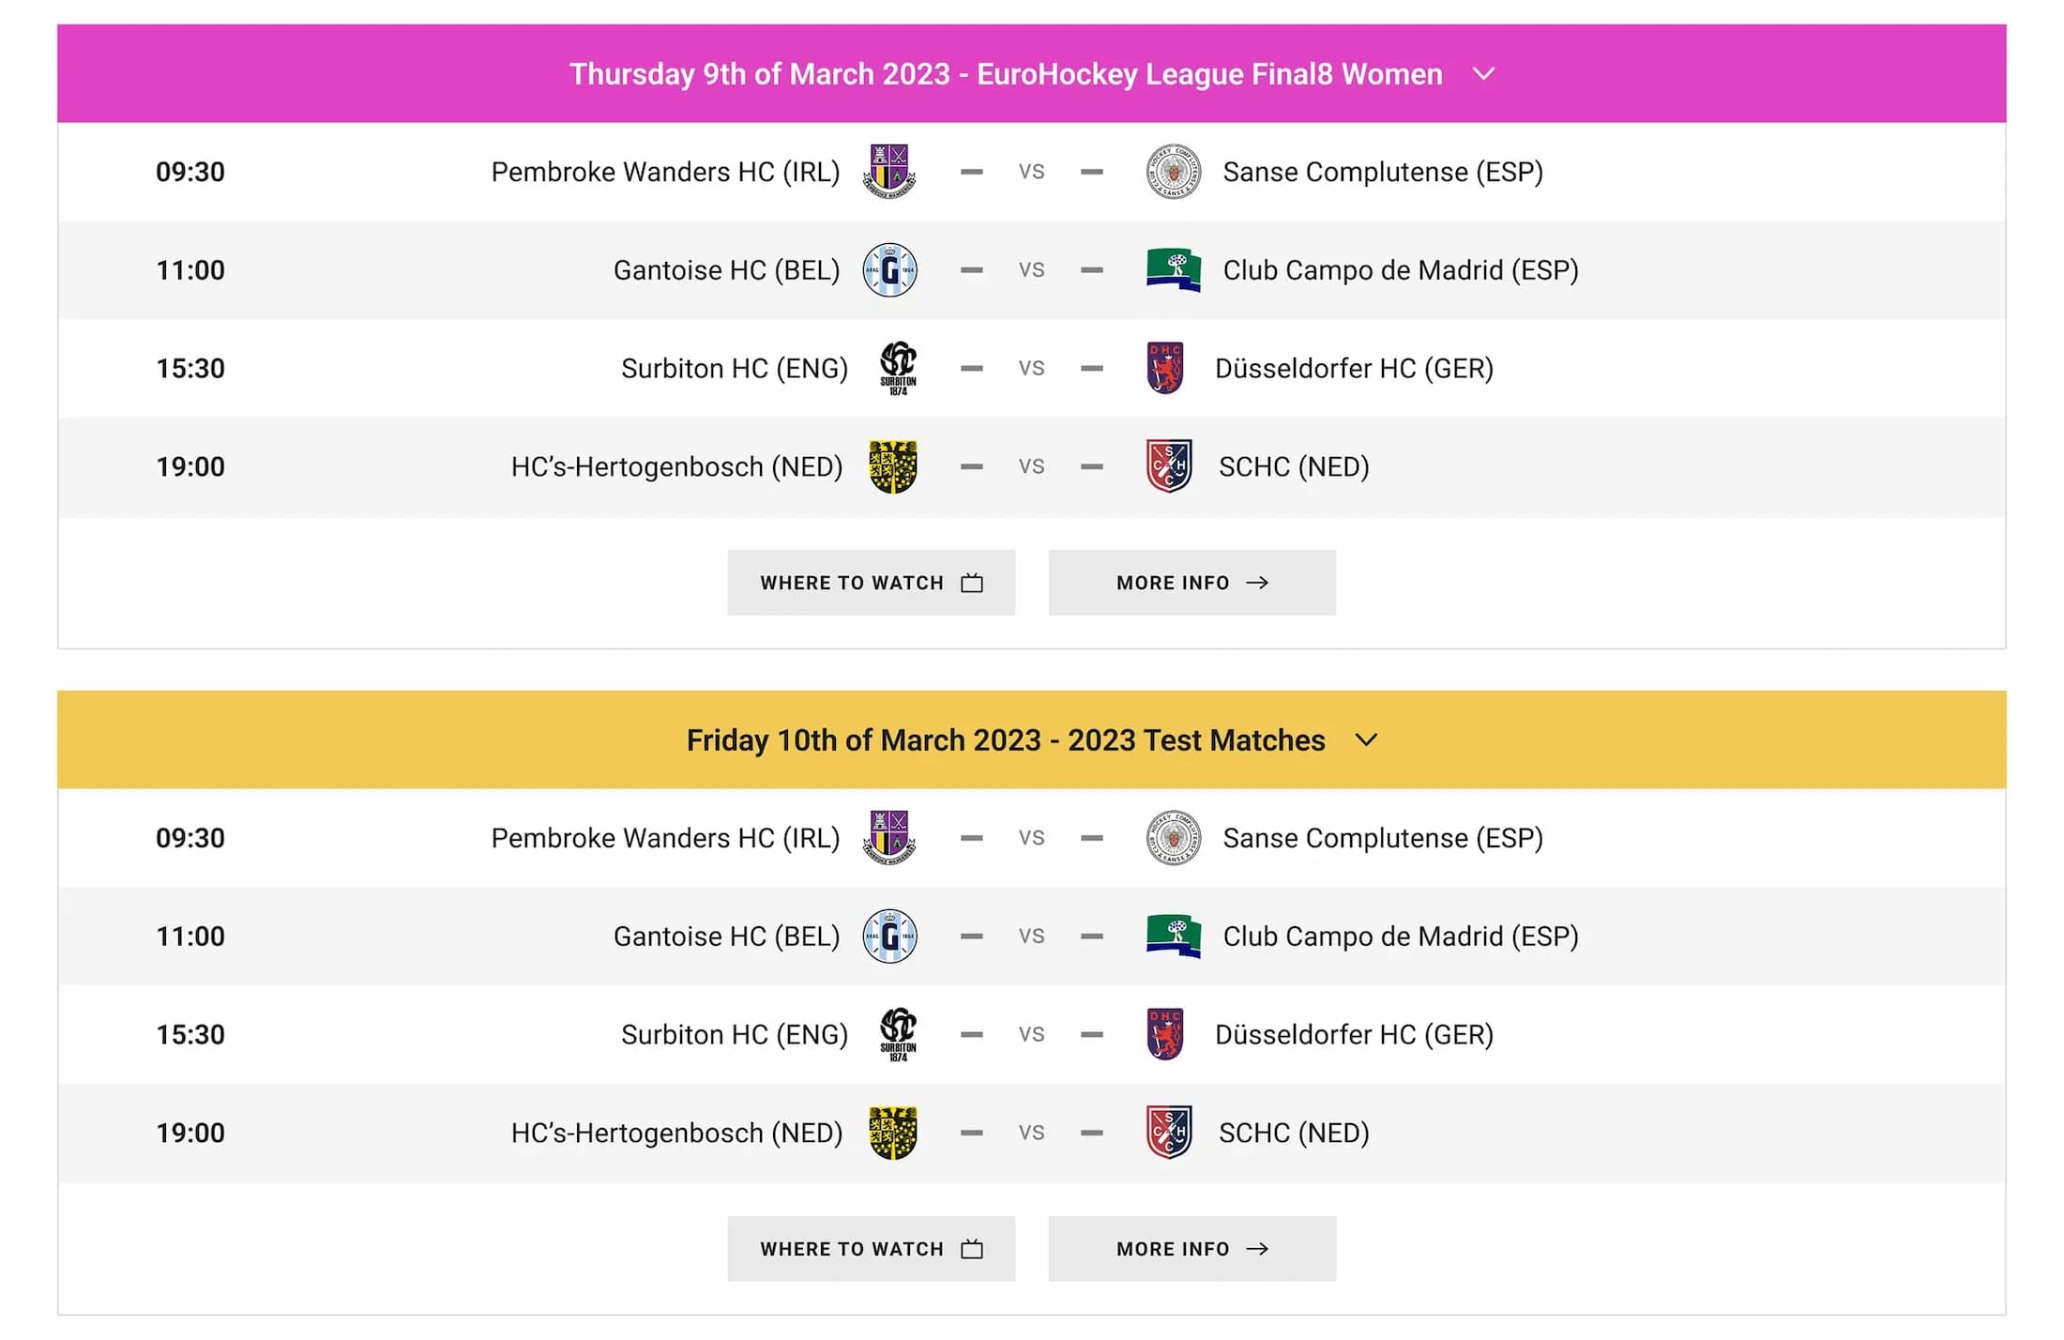This screenshot has height=1340, width=2064.
Task: Click Pembroke Wanders crest in Thursday fixtures
Action: tap(888, 172)
